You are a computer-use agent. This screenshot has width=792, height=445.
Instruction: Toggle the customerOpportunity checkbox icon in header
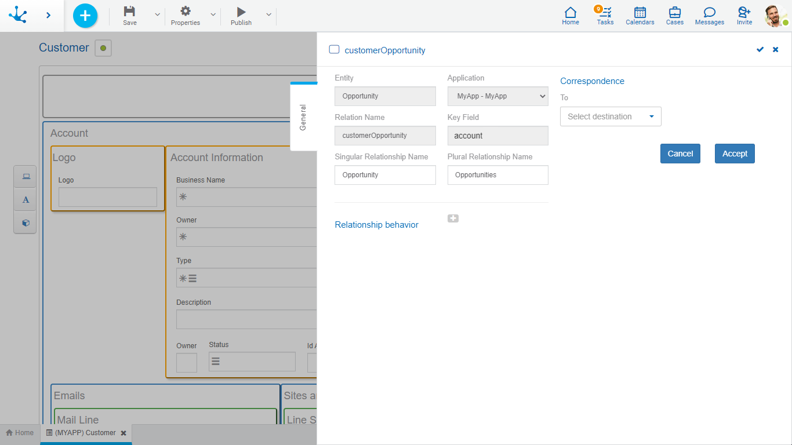tap(334, 50)
